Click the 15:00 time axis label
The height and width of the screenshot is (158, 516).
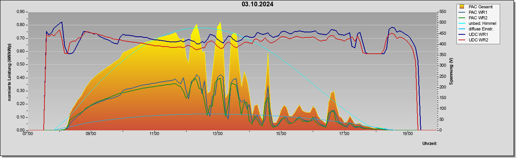pyautogui.click(x=281, y=134)
